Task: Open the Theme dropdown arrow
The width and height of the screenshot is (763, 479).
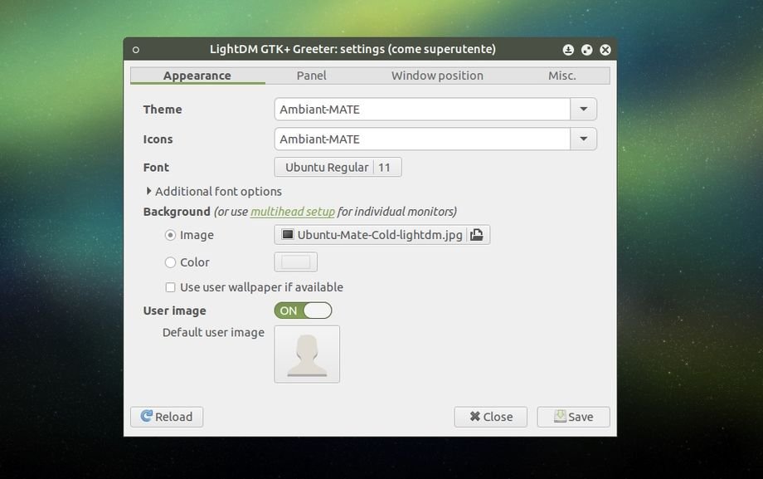Action: click(583, 109)
